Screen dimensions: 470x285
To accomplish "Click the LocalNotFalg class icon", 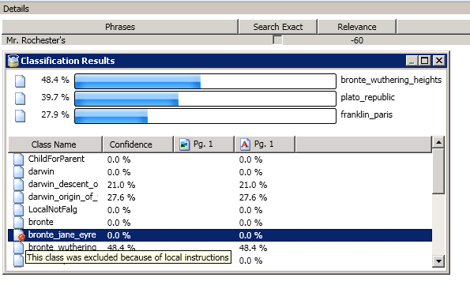I will click(19, 209).
